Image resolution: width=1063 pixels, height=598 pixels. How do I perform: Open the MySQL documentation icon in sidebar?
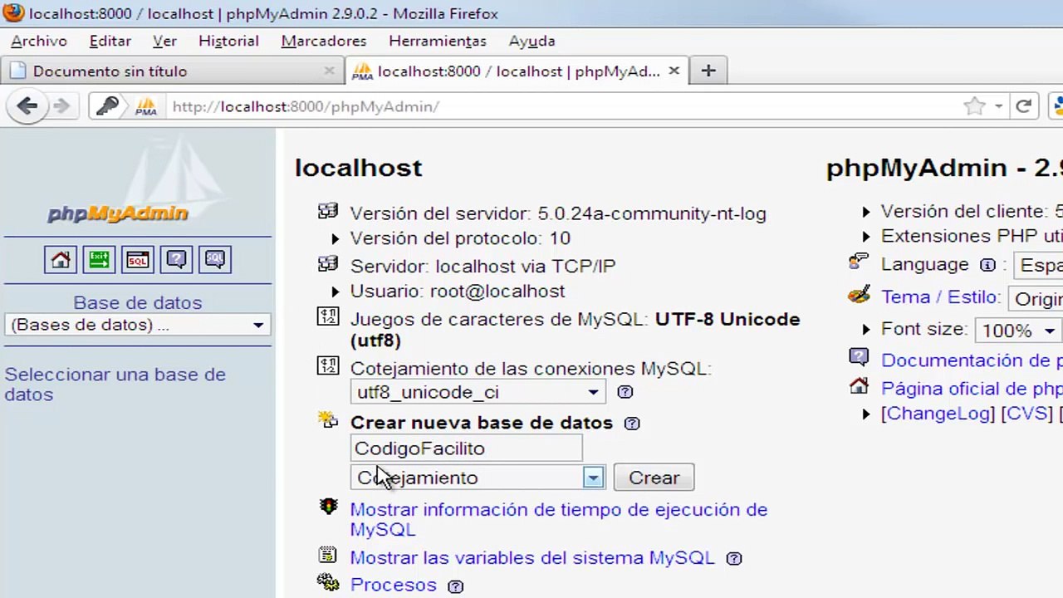point(215,260)
